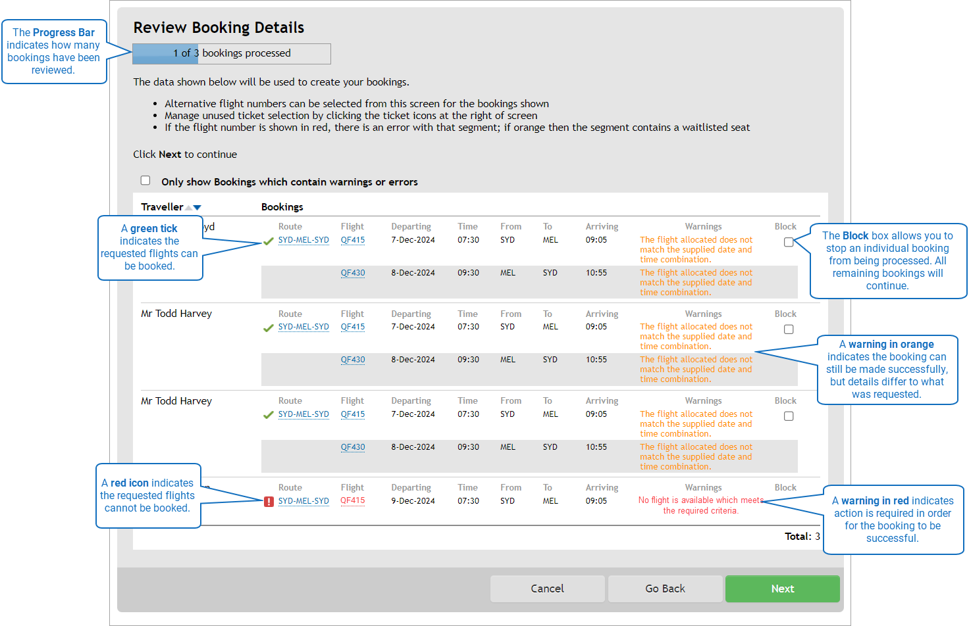The image size is (969, 626).
Task: Click Go Back to return
Action: tap(665, 589)
